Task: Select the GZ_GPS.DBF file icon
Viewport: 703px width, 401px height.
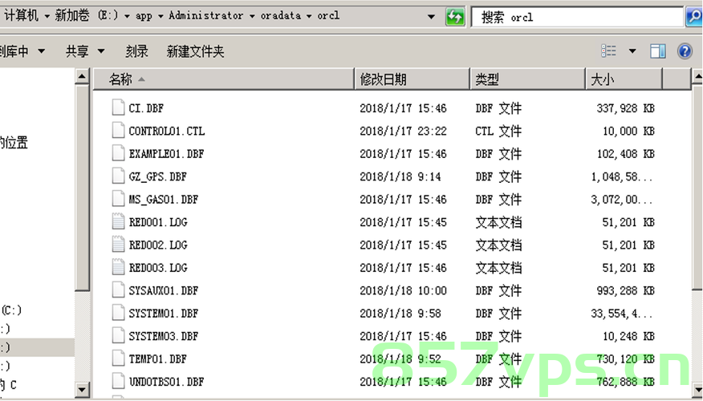Action: [118, 176]
